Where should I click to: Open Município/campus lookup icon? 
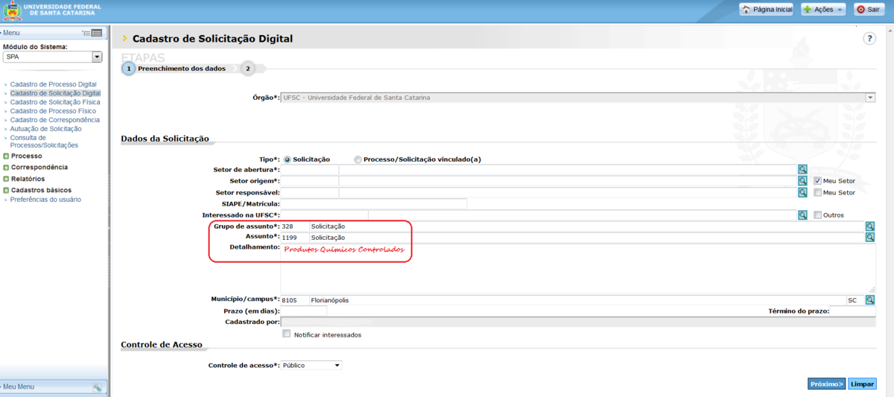coord(869,300)
